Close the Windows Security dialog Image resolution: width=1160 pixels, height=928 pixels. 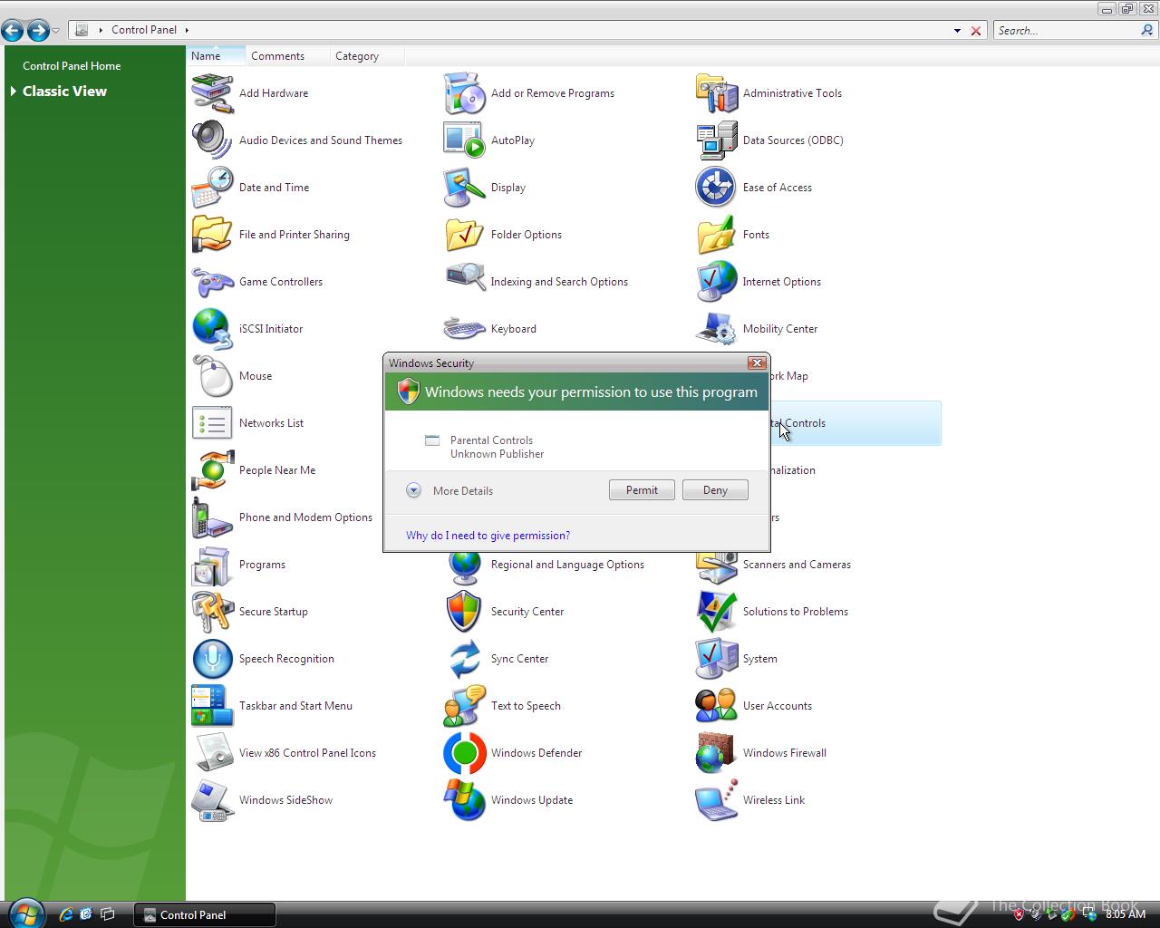[x=757, y=362]
